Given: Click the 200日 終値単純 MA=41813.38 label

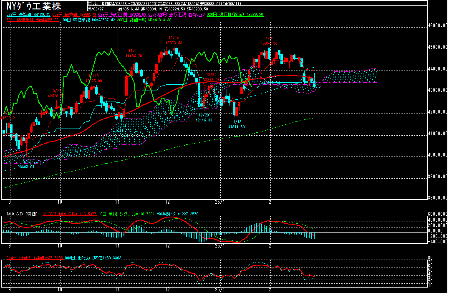Looking at the screenshot, I should pyautogui.click(x=144, y=20).
